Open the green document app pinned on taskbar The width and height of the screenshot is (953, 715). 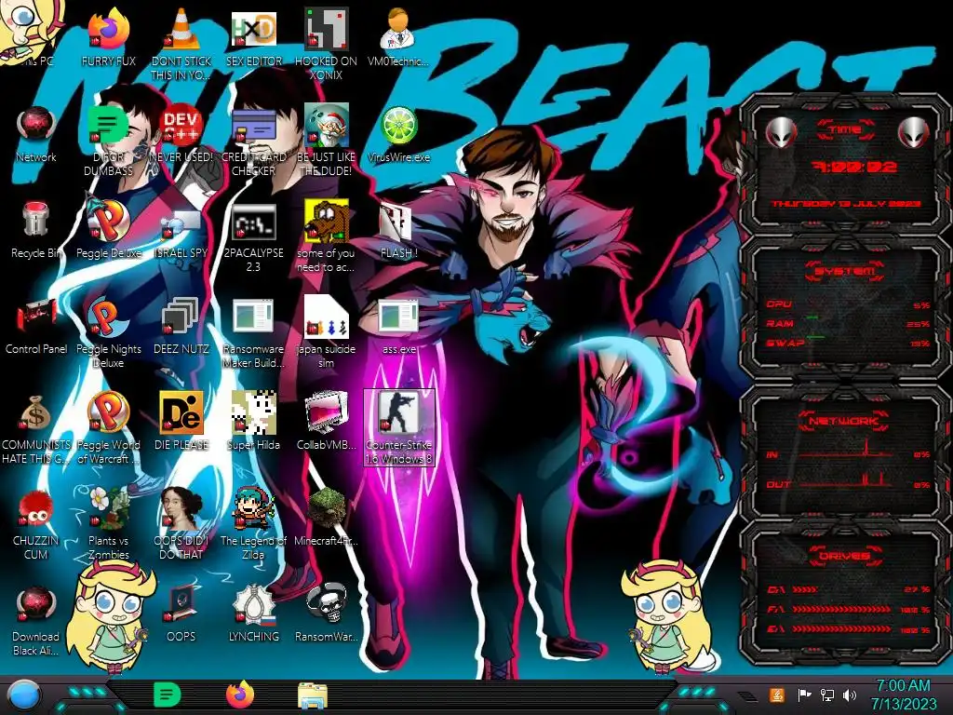point(167,695)
